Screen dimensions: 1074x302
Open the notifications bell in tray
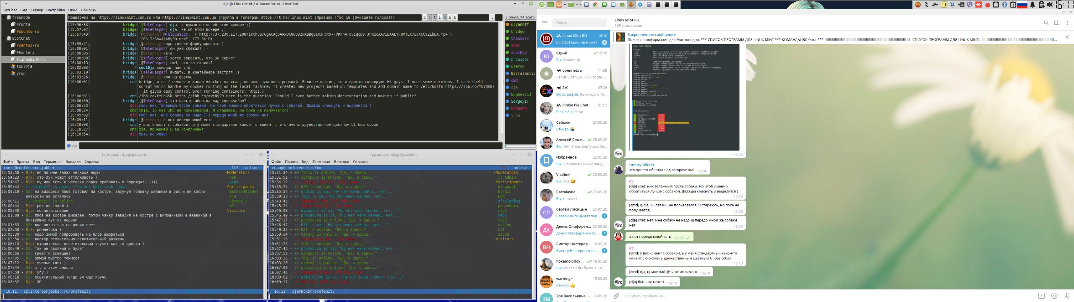(1032, 5)
